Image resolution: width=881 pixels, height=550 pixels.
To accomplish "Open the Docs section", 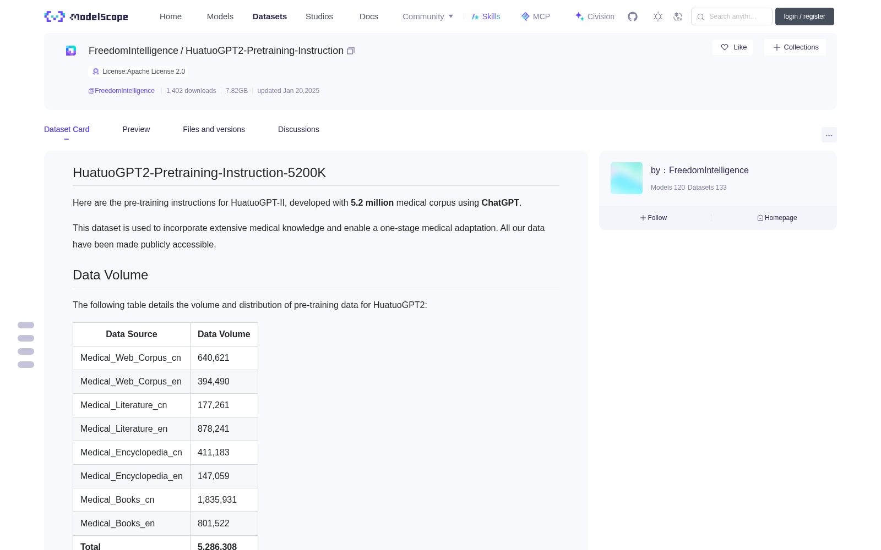I will pyautogui.click(x=369, y=16).
